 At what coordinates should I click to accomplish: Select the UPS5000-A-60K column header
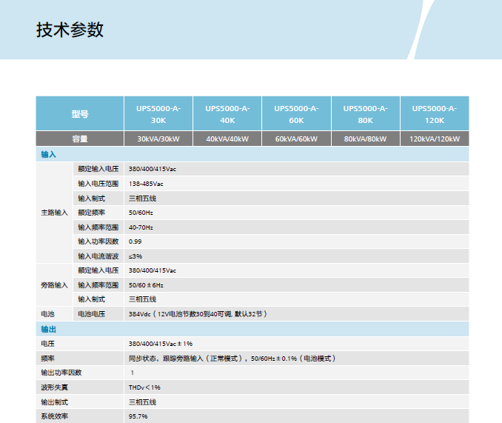pyautogui.click(x=296, y=114)
